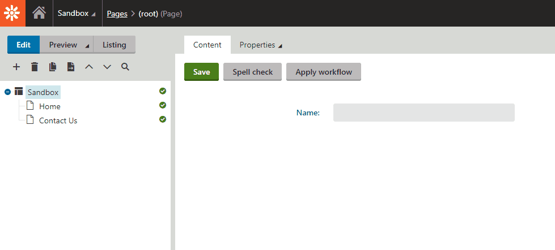Viewport: 555px width, 250px height.
Task: Open the Sandbox site selector dropdown
Action: click(x=77, y=14)
